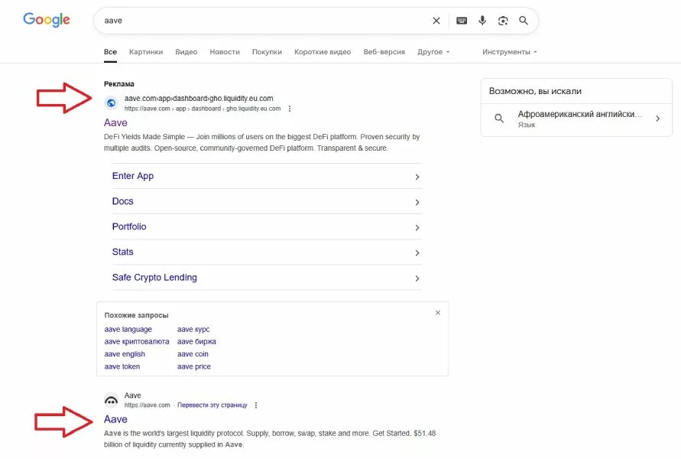Open the organic Aave result title
This screenshot has height=459, width=681.
(x=115, y=419)
